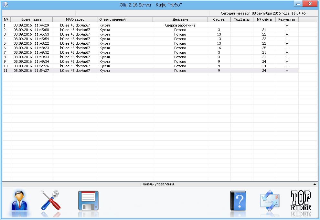
Task: Select row timestamp 11:45:08
Action: coord(31,30)
